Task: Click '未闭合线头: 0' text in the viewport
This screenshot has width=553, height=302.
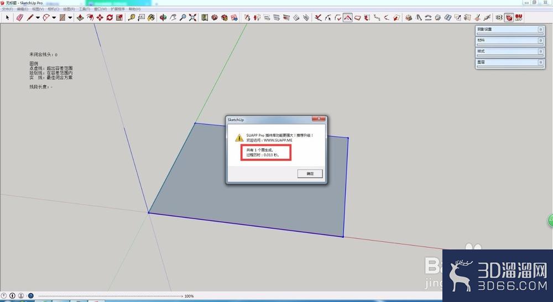Action: (x=43, y=55)
